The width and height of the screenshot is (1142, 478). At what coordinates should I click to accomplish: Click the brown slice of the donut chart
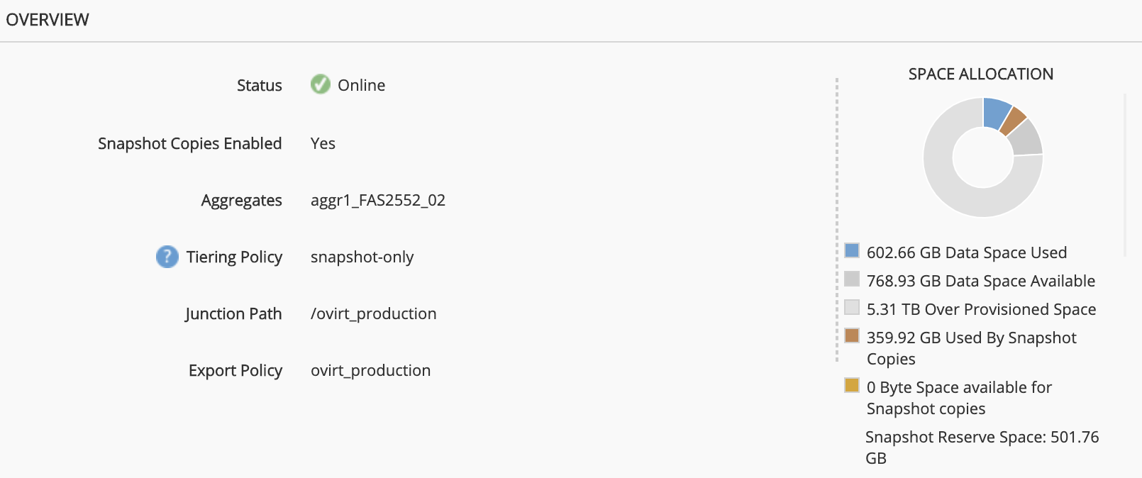1013,121
